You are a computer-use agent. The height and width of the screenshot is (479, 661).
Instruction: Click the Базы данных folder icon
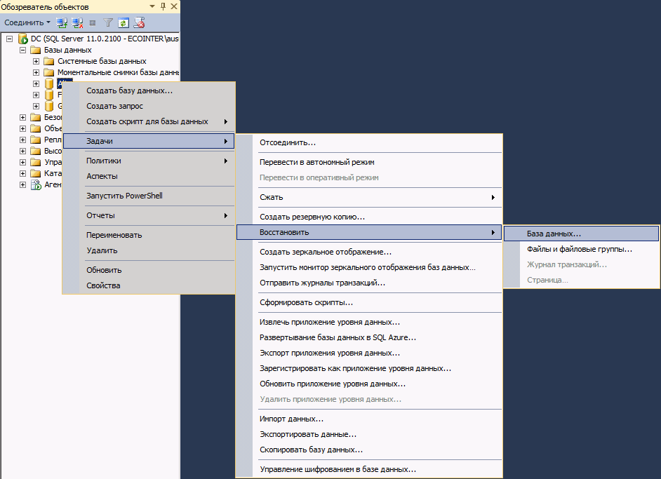(x=36, y=50)
